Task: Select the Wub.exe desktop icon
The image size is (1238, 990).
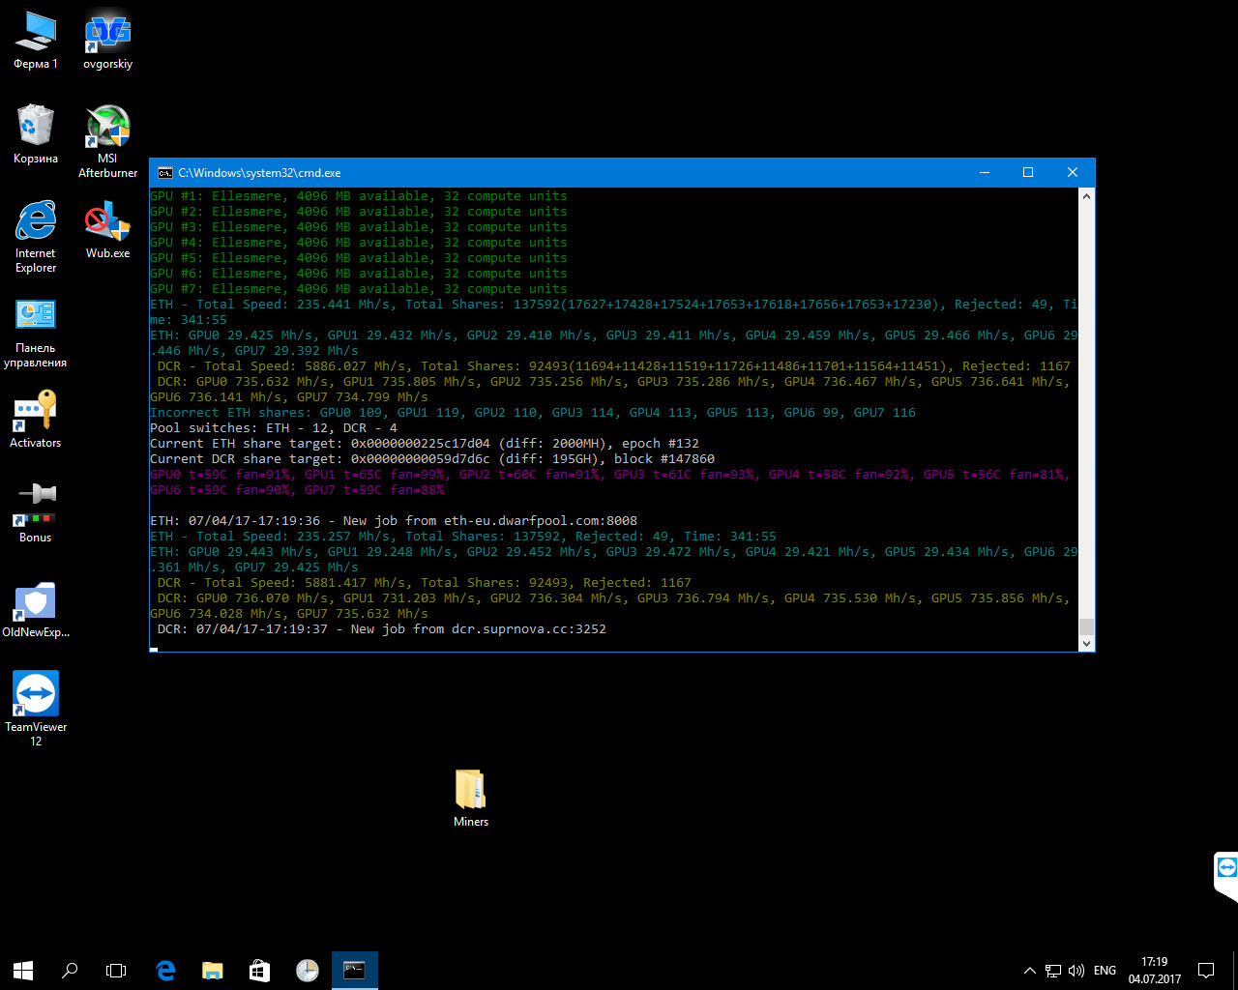Action: (107, 221)
